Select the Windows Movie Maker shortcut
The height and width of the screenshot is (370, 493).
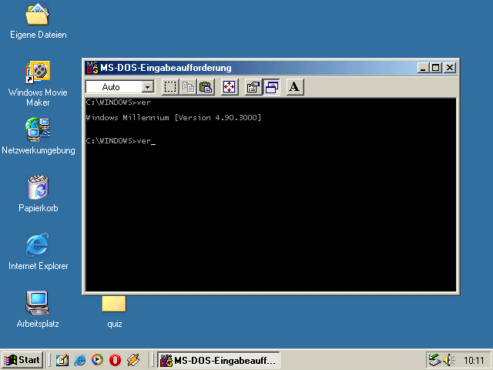click(x=38, y=84)
